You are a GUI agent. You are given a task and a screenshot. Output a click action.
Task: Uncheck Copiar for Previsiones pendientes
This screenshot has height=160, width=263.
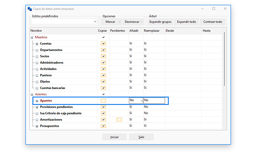(x=103, y=107)
